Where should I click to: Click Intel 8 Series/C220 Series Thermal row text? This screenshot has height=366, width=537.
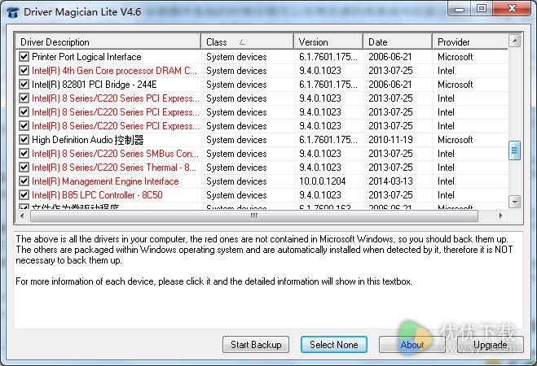[114, 167]
